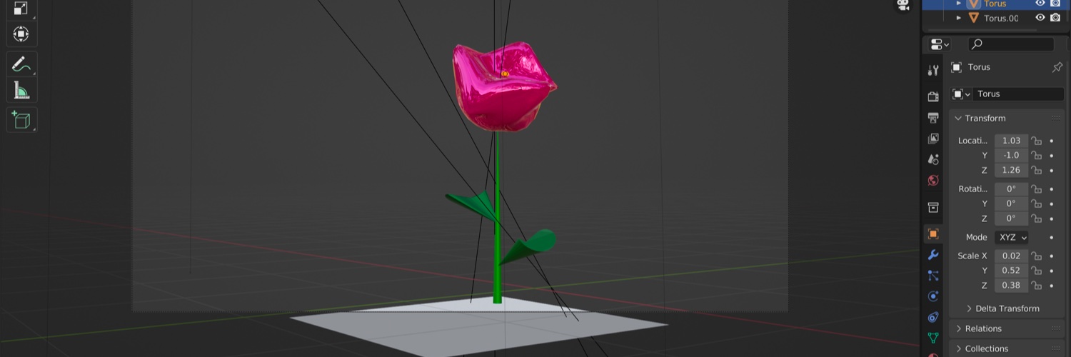This screenshot has height=357, width=1071.
Task: Select the Measure tool
Action: tap(21, 91)
